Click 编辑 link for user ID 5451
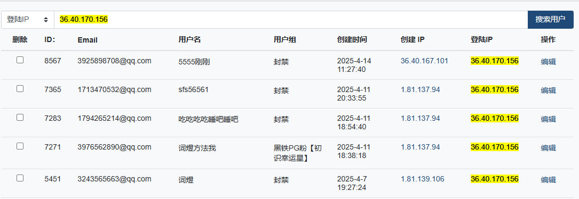The width and height of the screenshot is (579, 199). pyautogui.click(x=549, y=180)
